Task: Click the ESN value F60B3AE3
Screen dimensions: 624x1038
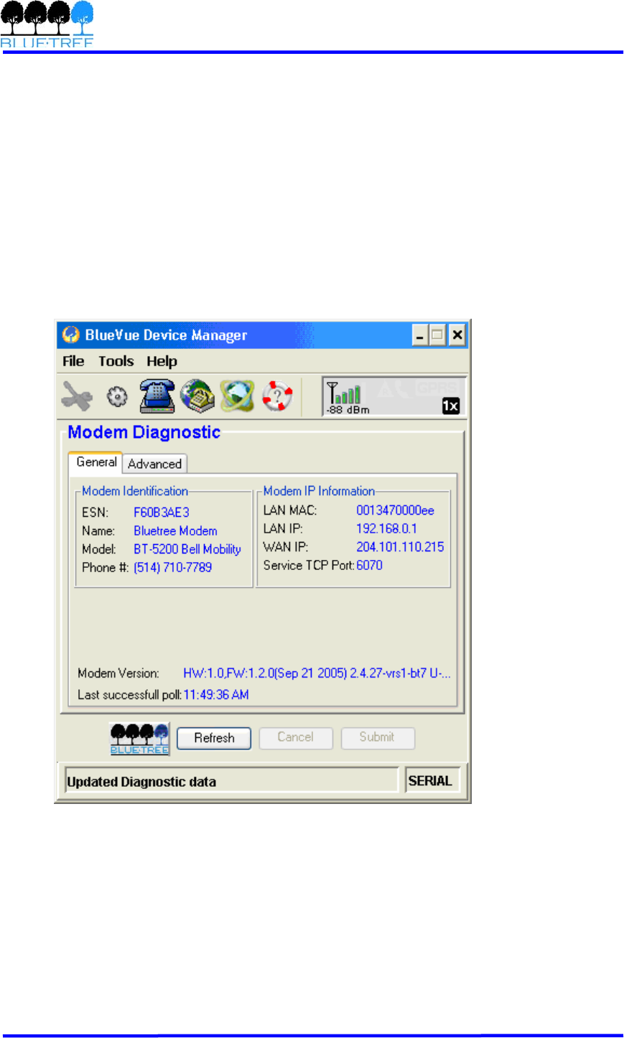Action: 162,513
